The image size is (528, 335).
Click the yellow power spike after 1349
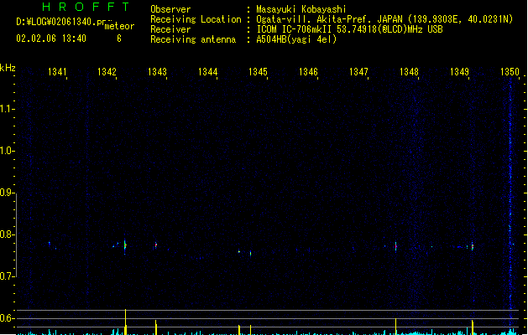click(473, 327)
